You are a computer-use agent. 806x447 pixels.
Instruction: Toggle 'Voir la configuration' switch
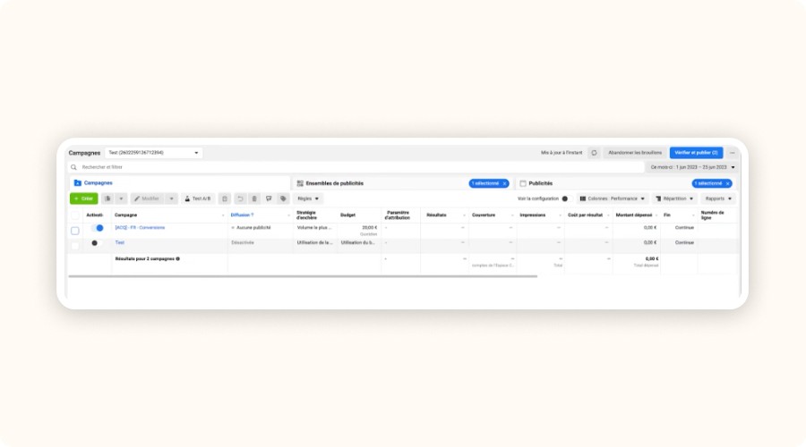[567, 198]
